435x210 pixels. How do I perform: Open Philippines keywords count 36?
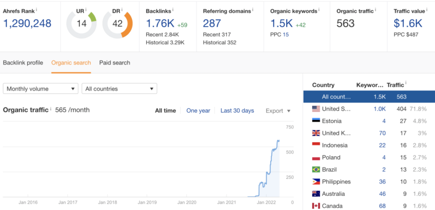pyautogui.click(x=382, y=182)
